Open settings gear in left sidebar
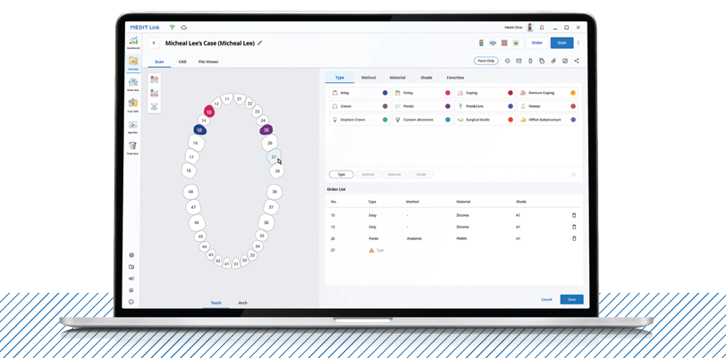726x358 pixels. click(131, 255)
